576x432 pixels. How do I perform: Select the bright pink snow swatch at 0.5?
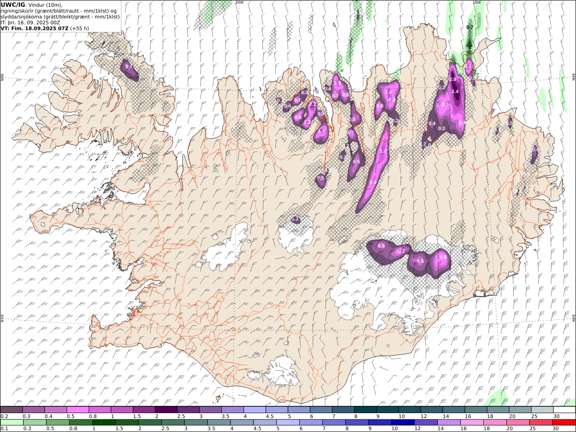(x=77, y=409)
